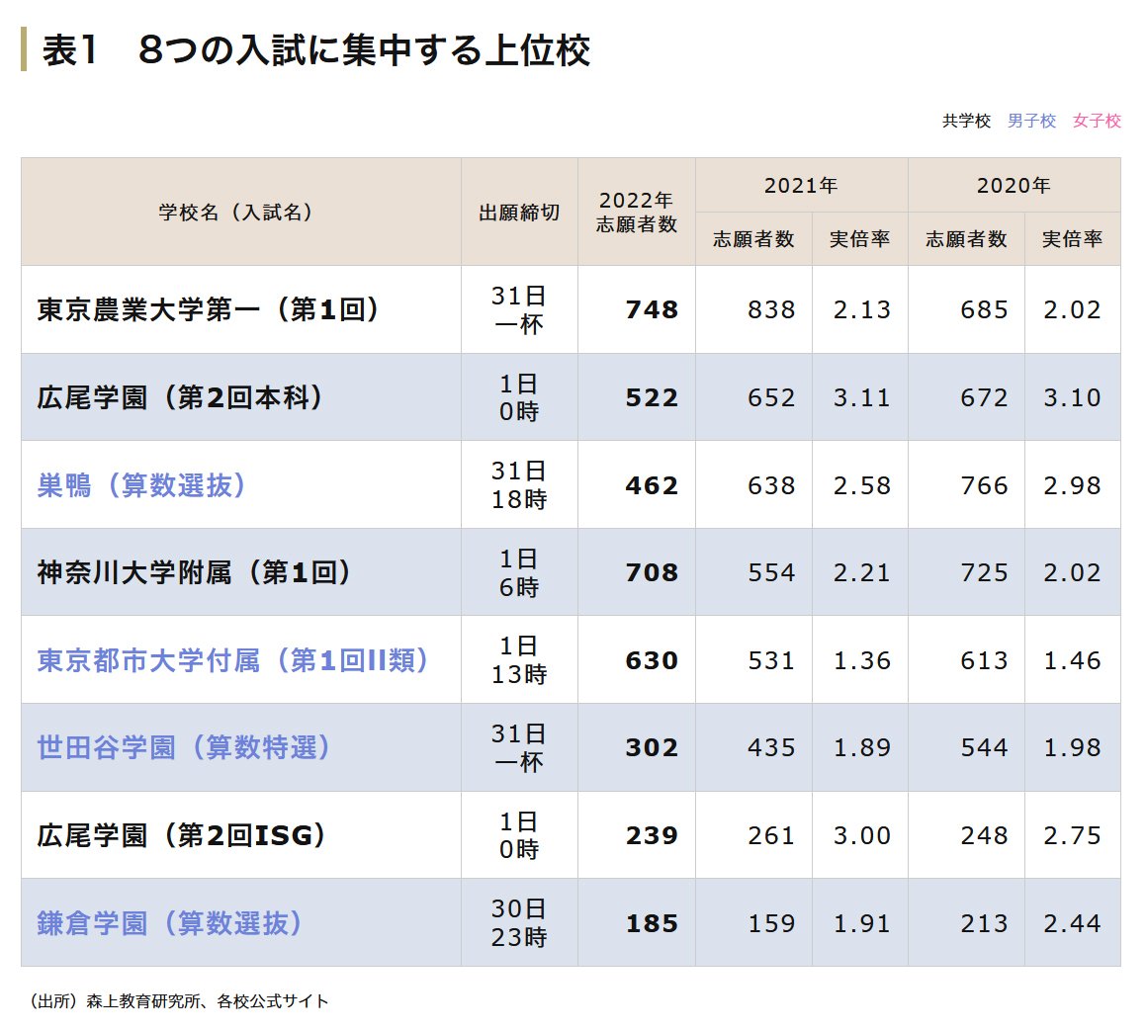Screen dimensions: 1147x1032
Task: Select the 2021 ratio 3.11
Action: click(x=861, y=397)
